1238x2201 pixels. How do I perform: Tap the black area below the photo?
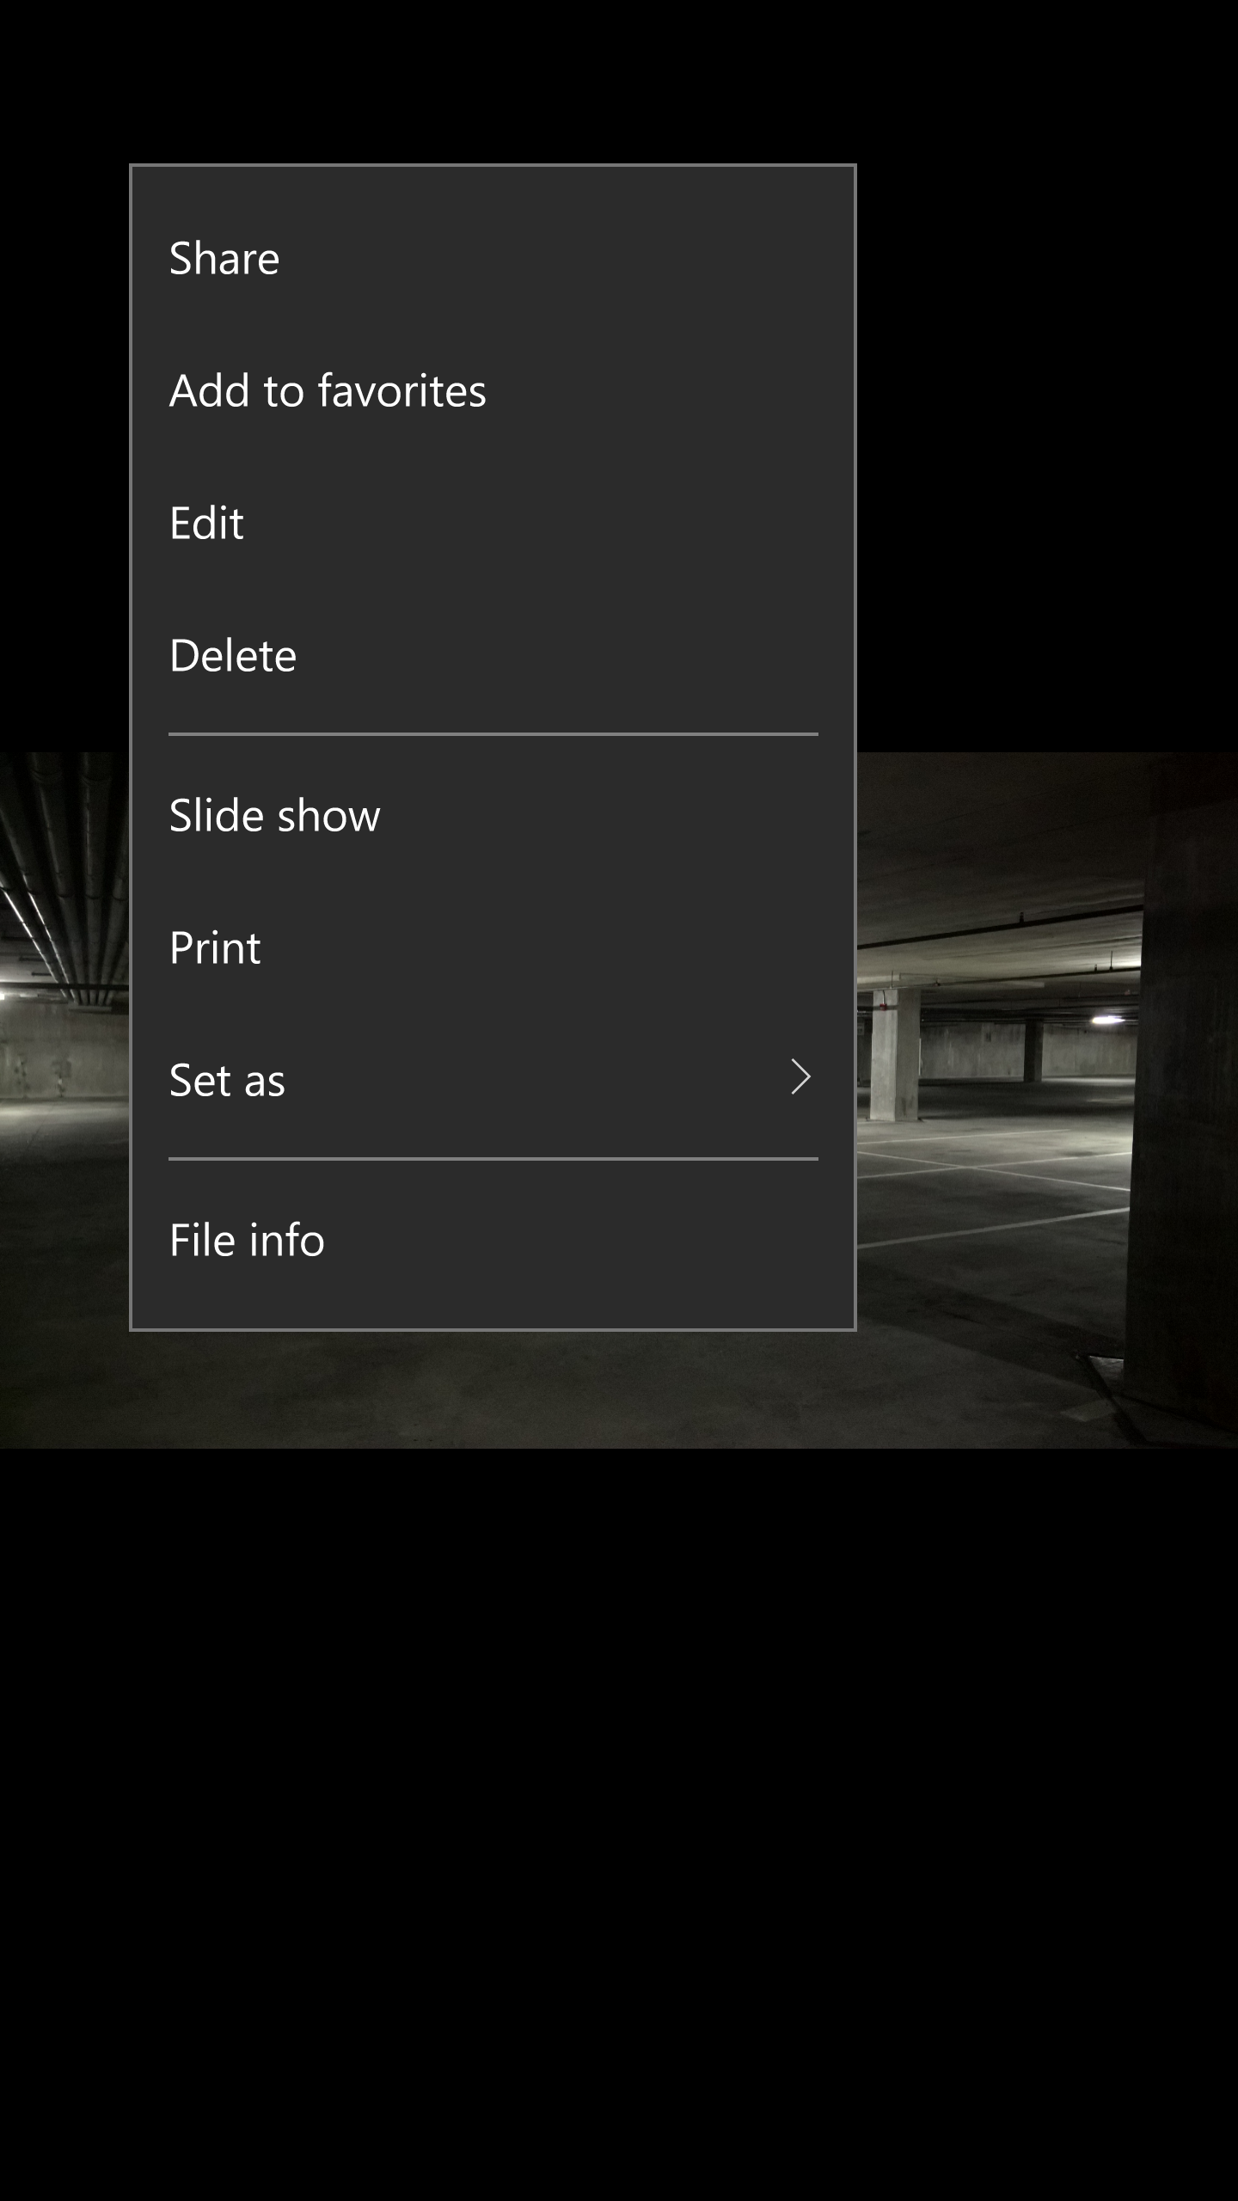[x=619, y=1806]
